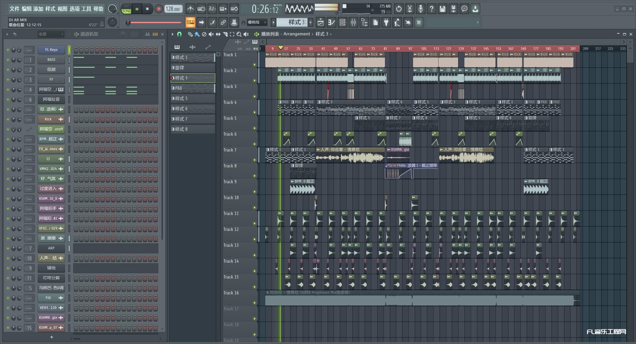
Task: Select the 旋律 pattern in picker
Action: click(x=192, y=68)
